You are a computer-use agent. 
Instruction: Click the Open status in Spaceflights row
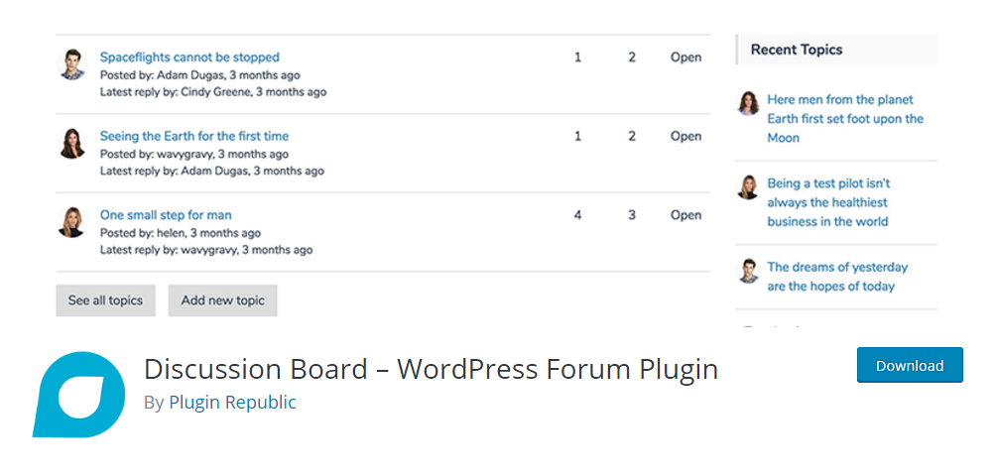coord(686,58)
